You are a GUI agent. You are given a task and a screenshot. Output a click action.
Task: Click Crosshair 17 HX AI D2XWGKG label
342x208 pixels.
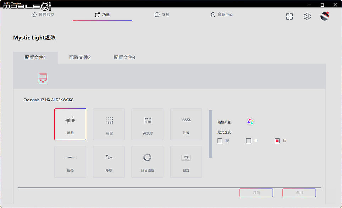(x=48, y=100)
